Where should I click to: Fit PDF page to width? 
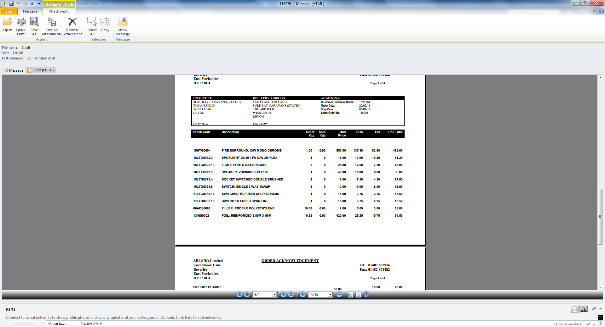coord(351,295)
